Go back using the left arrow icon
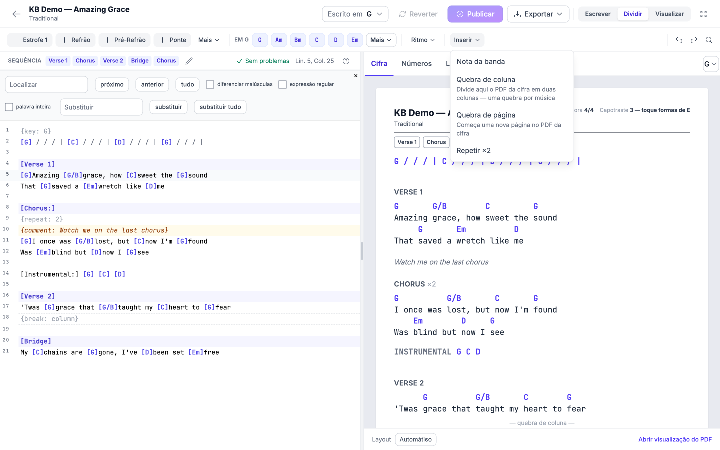720x450 pixels. click(x=16, y=14)
